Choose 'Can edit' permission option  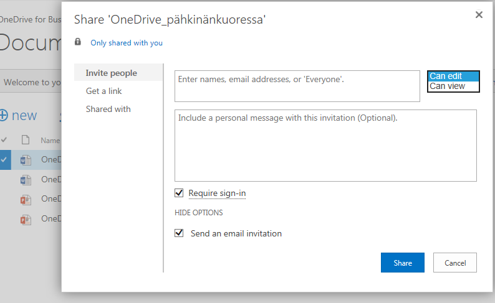(x=453, y=77)
